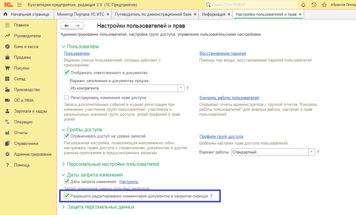This screenshot has height=215, width=356.
Task: Uncheck Разрешить редактирование комментария документов checkbox
Action: pyautogui.click(x=66, y=196)
